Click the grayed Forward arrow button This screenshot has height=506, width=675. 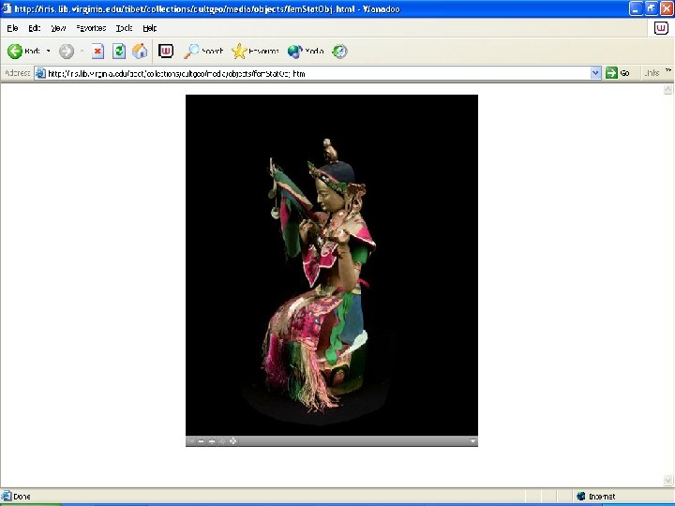tap(67, 52)
